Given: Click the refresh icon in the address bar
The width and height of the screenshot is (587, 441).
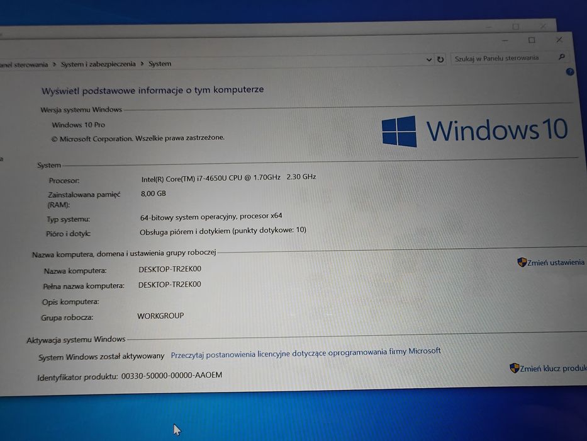Looking at the screenshot, I should (x=440, y=59).
